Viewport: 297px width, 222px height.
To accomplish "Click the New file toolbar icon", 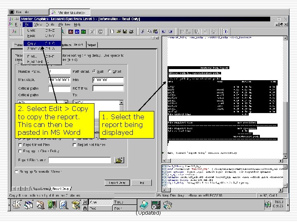I will (x=112, y=32).
